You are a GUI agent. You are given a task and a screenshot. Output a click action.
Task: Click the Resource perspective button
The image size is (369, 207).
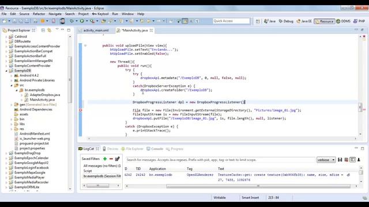(324, 21)
